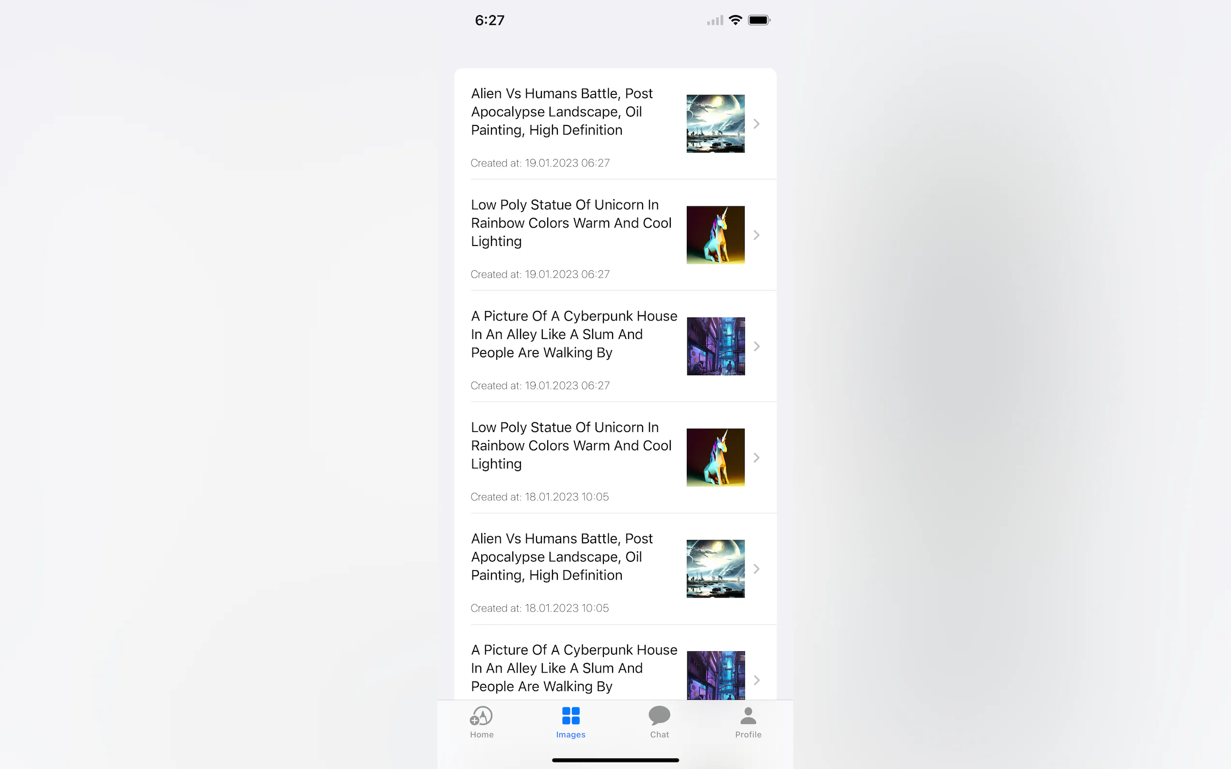Expand second Alien Vs Humans chevron dated 18.01.2023
The width and height of the screenshot is (1231, 769).
[x=756, y=569]
